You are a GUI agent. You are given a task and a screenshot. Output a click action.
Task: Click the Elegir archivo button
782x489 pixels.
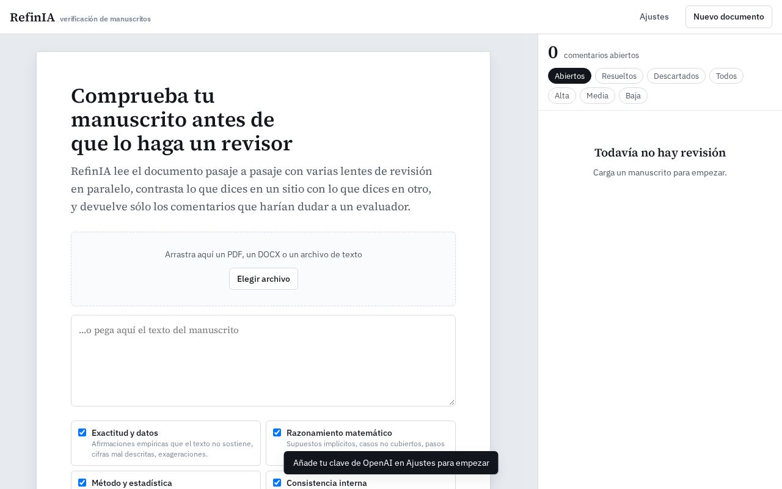(x=263, y=279)
